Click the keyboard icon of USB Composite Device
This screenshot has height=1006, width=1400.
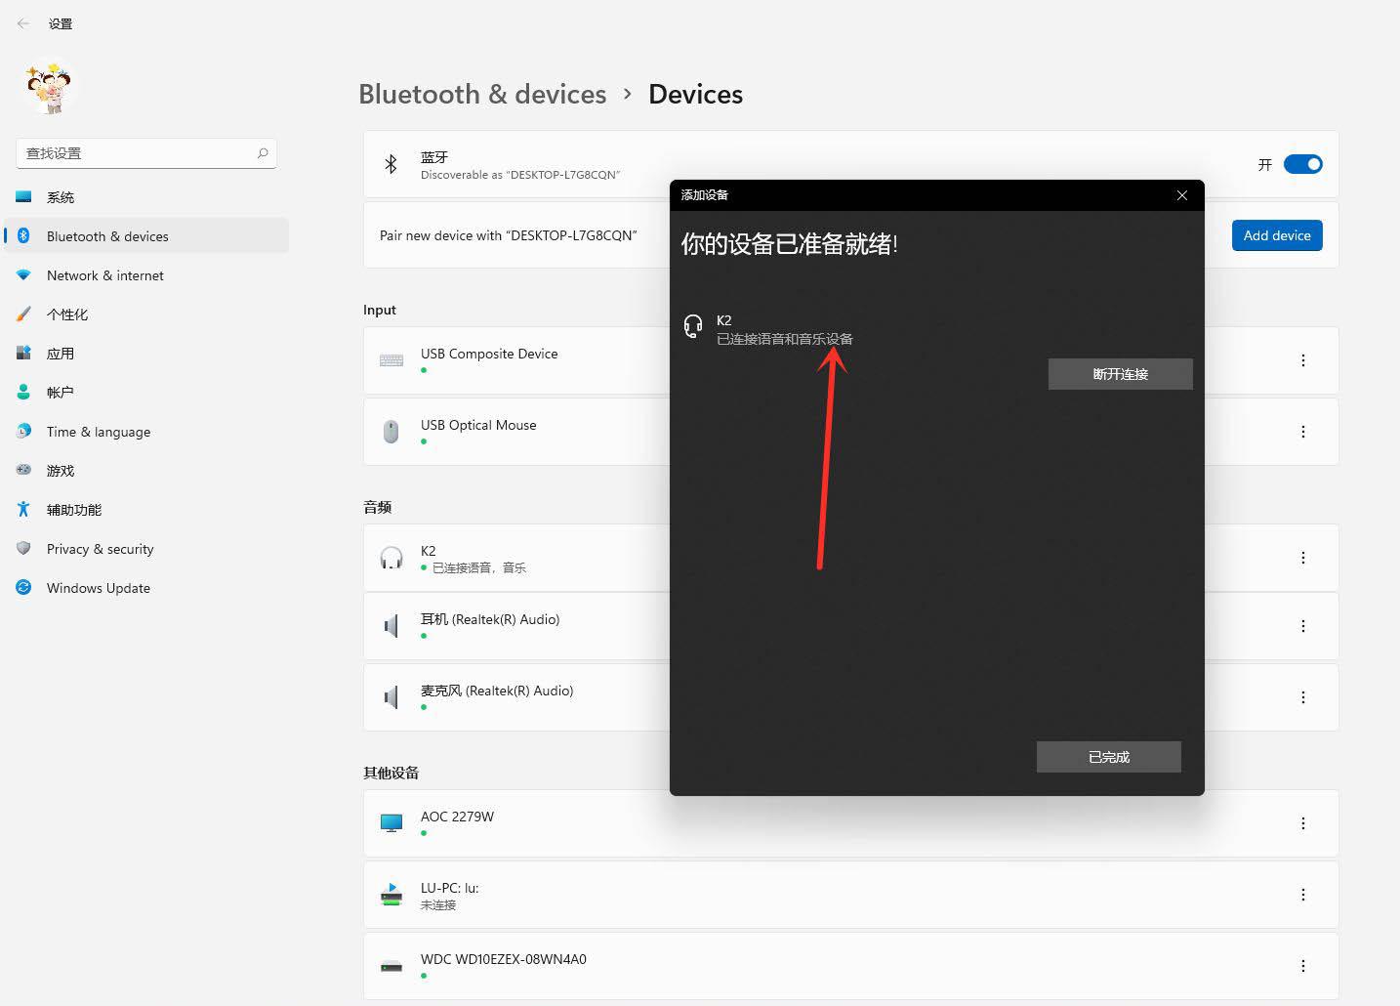click(x=391, y=360)
